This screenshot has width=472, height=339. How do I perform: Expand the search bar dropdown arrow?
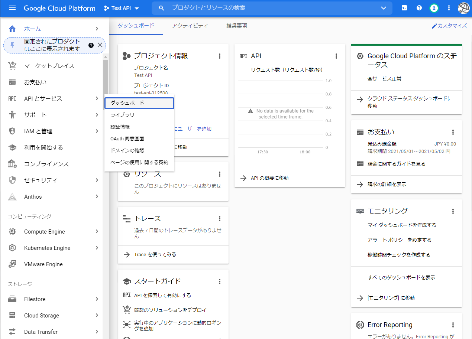pos(384,8)
